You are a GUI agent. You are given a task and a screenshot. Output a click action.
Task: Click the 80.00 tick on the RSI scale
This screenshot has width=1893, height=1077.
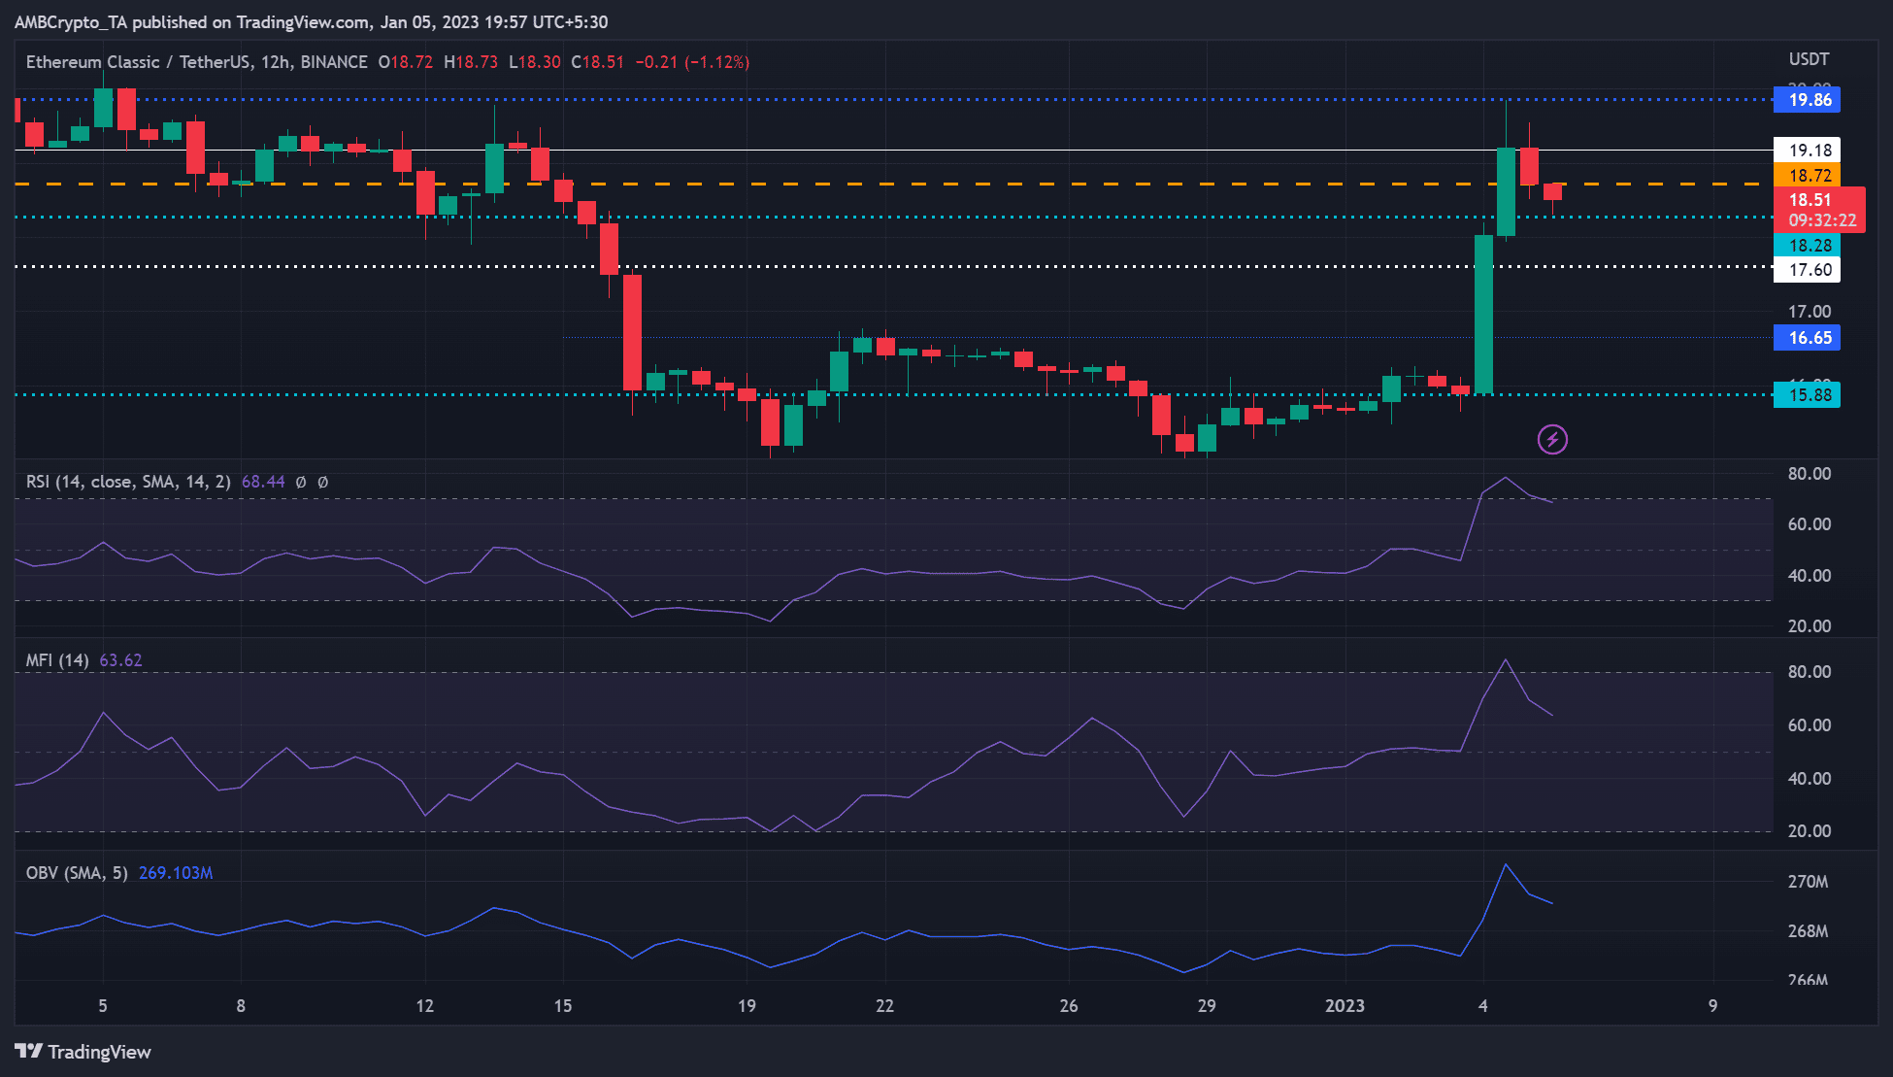click(1810, 474)
